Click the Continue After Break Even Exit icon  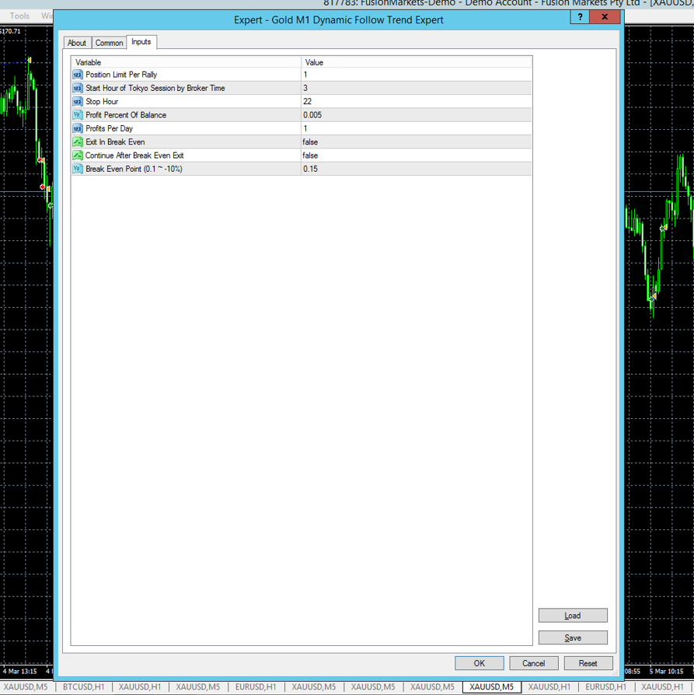point(78,155)
